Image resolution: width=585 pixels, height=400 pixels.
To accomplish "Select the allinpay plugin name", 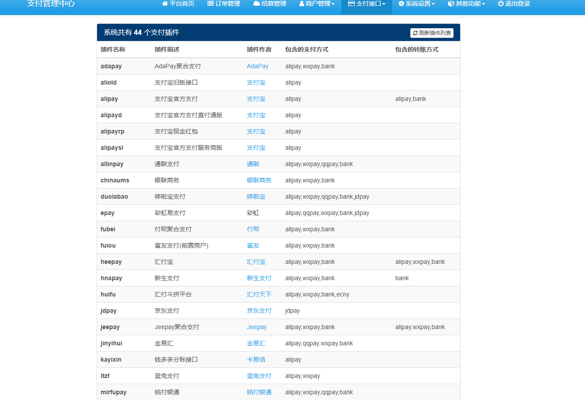I will (x=112, y=164).
